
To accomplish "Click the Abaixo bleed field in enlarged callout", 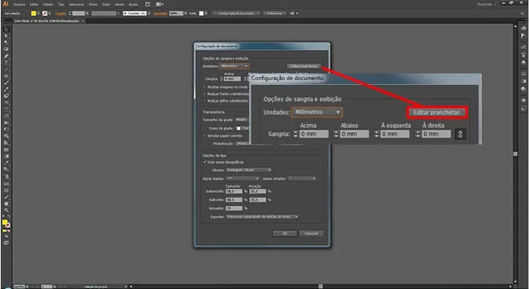I will coord(354,134).
